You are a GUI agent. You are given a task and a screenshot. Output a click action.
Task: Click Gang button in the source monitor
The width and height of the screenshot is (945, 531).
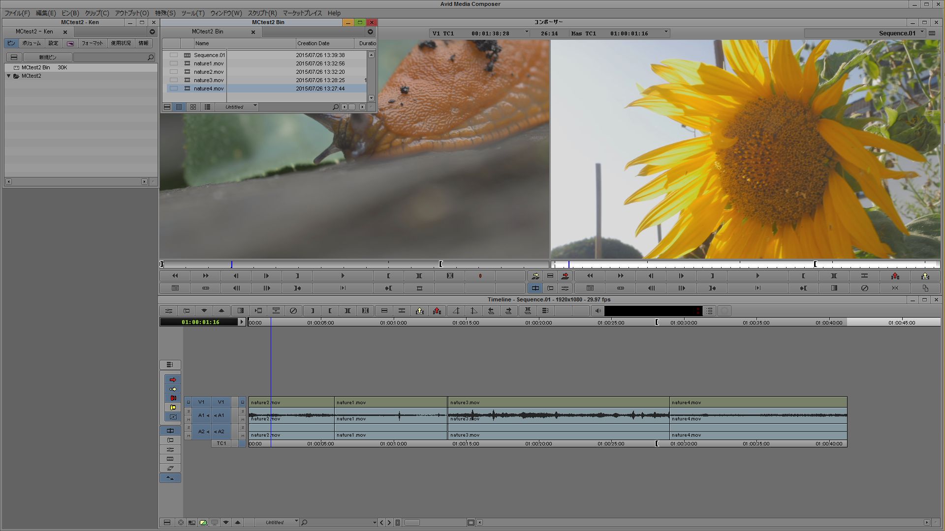[x=206, y=288]
